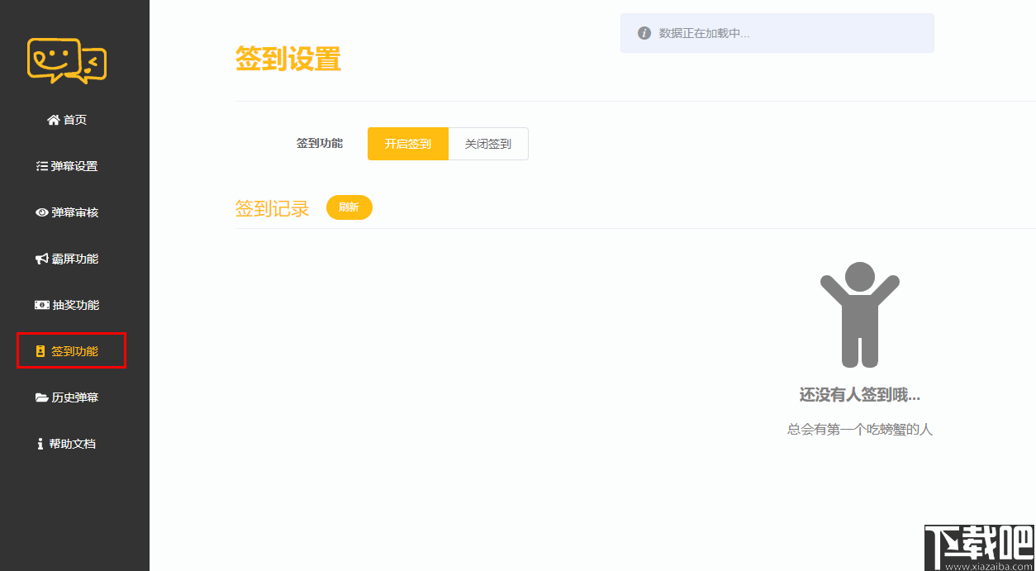
Task: Click the eye icon for 弹幕审核
Action: coord(40,212)
